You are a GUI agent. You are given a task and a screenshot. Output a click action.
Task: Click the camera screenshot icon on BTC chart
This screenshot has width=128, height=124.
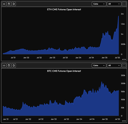pos(4,66)
